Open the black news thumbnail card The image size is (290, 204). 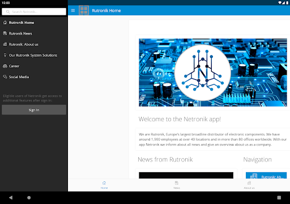[186, 175]
